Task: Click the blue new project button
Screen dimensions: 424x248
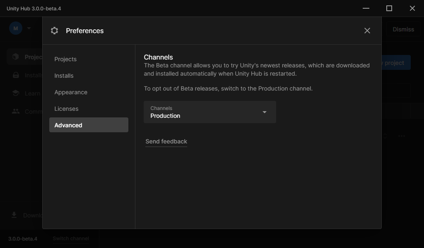Action: [396, 62]
